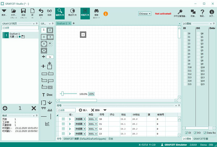This screenshot has height=147, width=217.
Task: Tick the I0 digital input checkbox
Action: click(185, 33)
